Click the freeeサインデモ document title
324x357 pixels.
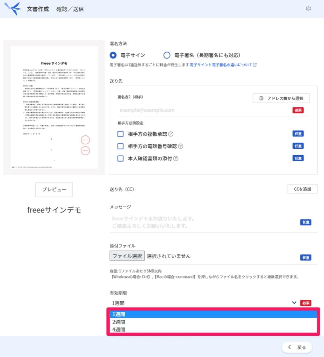54,210
